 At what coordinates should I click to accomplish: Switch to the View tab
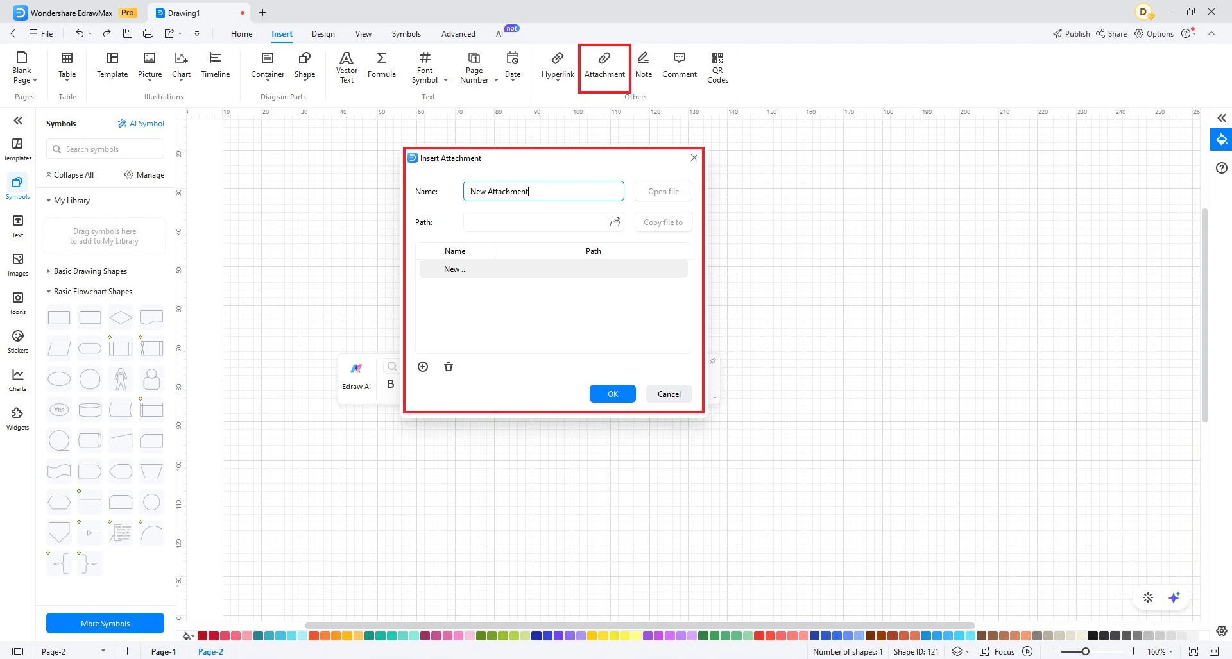click(363, 33)
